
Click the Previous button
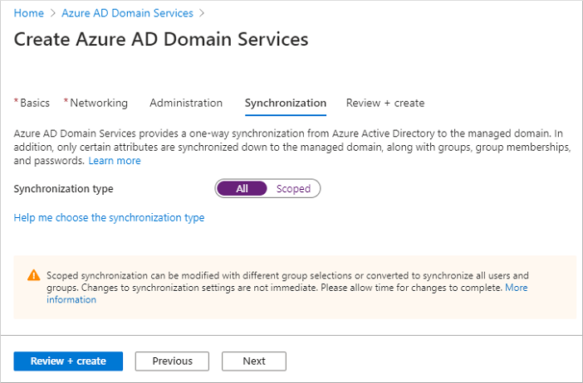pyautogui.click(x=172, y=361)
